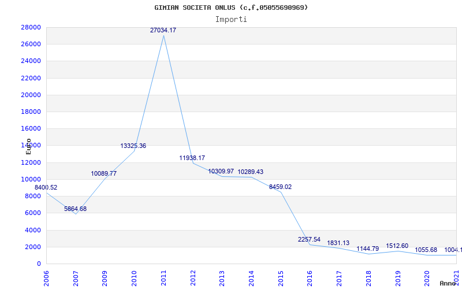Image resolution: width=462 pixels, height=289 pixels.
Task: Select the Importi subtitle text
Action: (231, 20)
